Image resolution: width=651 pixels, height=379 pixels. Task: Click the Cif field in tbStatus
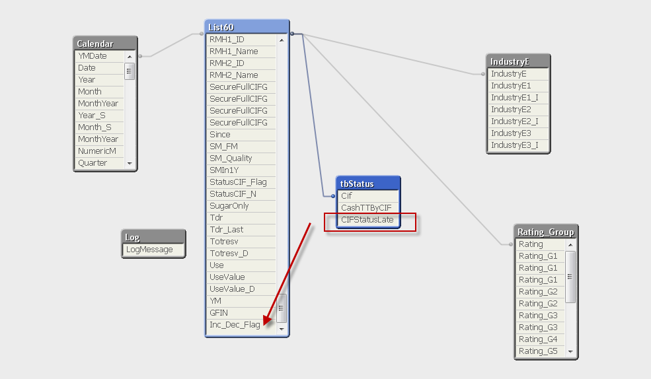coord(368,195)
